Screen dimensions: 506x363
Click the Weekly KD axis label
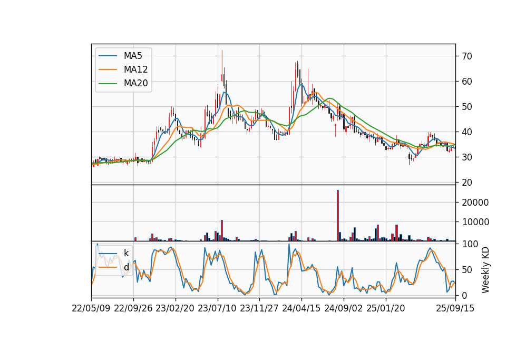point(485,270)
